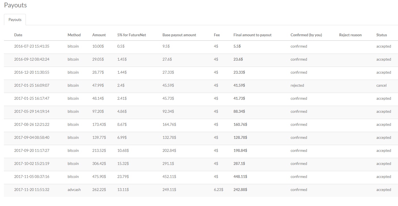The height and width of the screenshot is (206, 398).
Task: Select the advcash method cell
Action: point(74,190)
